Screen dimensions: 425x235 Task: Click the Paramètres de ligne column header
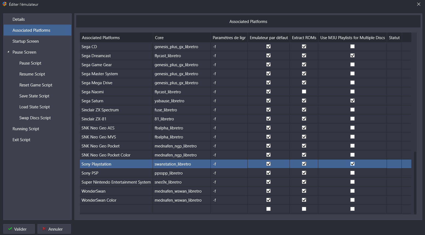(229, 37)
